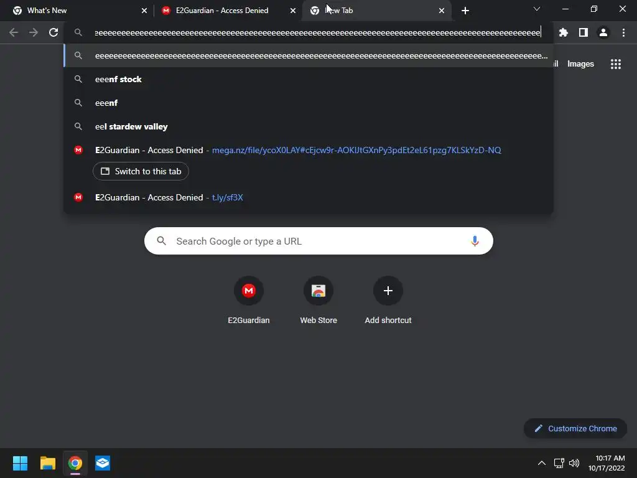Open the clock showing 10:17 AM
The height and width of the screenshot is (478, 637).
point(607,463)
